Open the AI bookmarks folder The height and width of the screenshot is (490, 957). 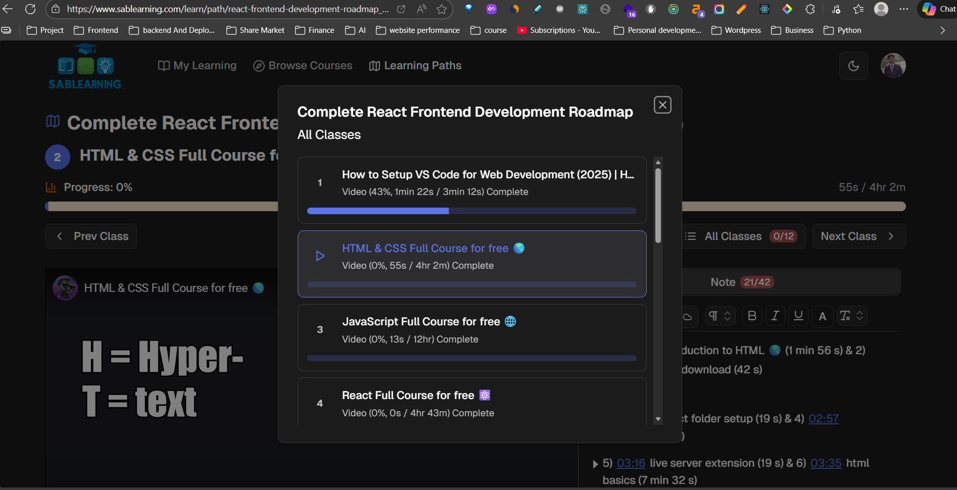(356, 30)
